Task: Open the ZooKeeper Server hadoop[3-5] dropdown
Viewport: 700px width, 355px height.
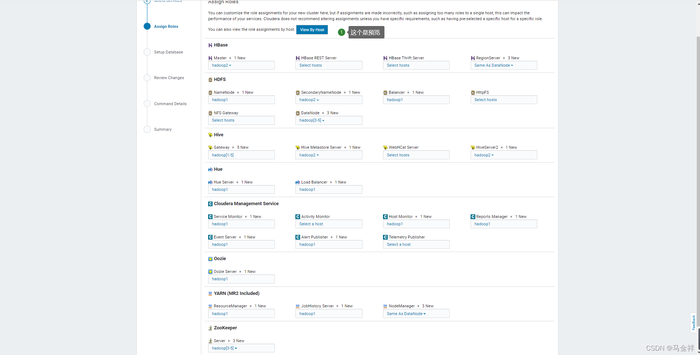Action: tap(242, 348)
